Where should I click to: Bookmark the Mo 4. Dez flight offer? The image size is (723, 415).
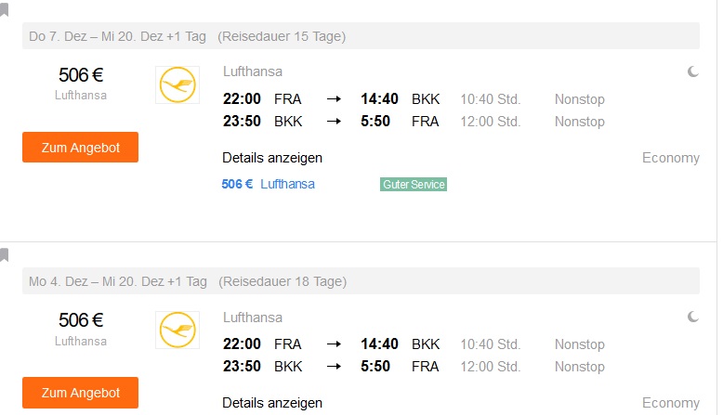(5, 254)
